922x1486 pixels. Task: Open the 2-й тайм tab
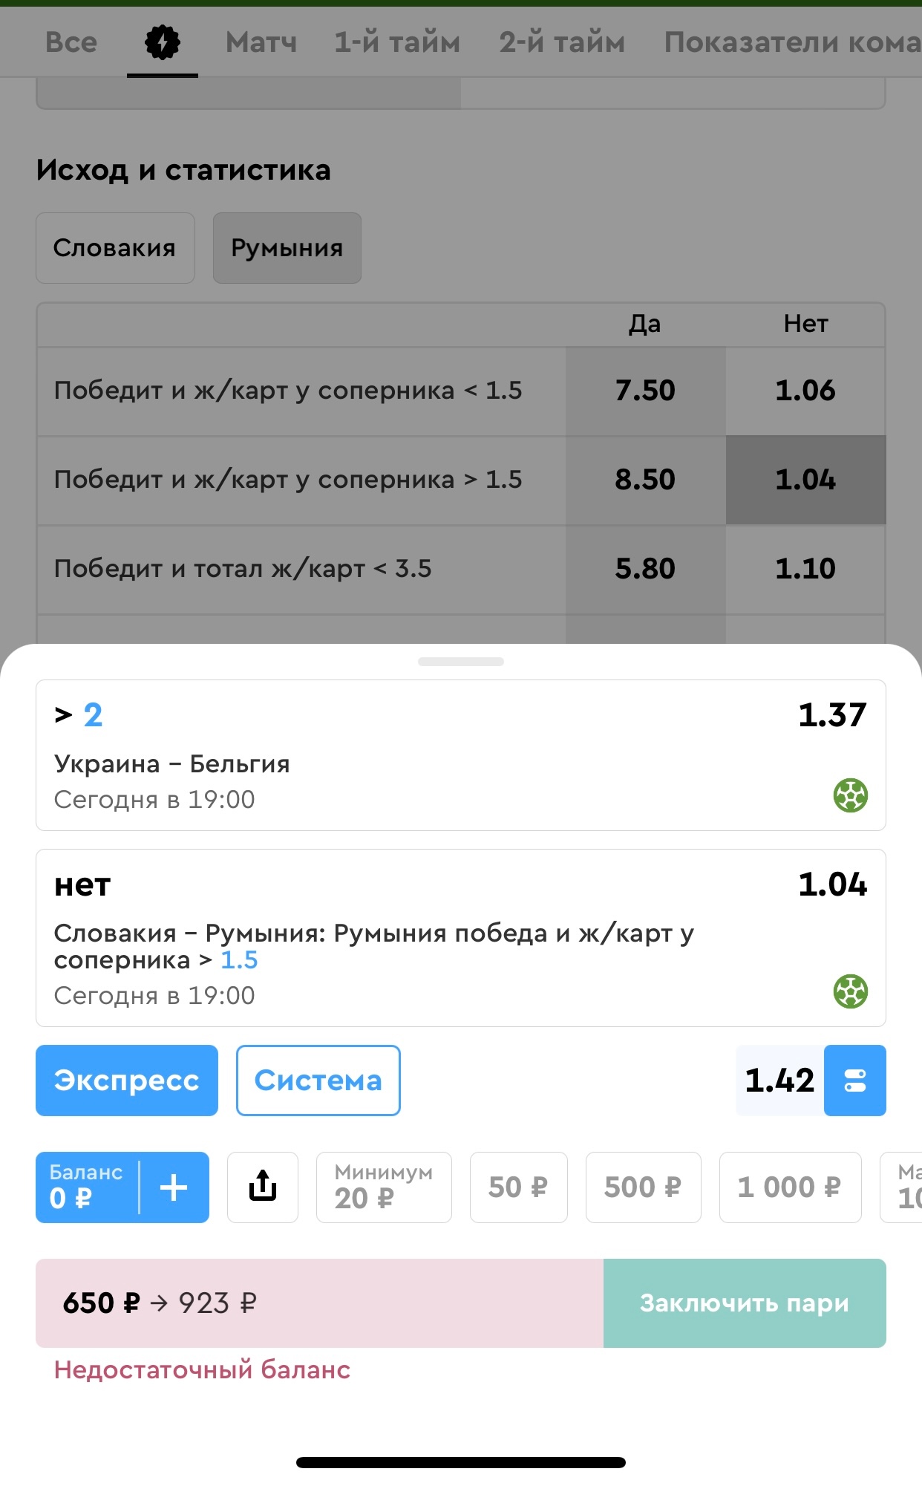[562, 42]
